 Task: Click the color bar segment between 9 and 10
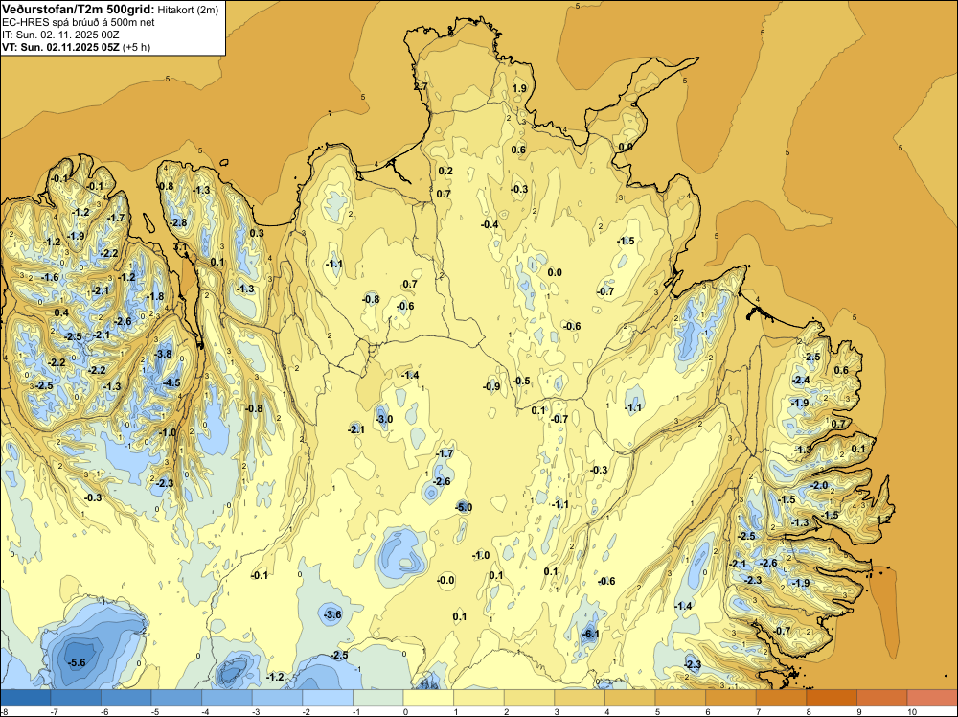[x=881, y=698]
